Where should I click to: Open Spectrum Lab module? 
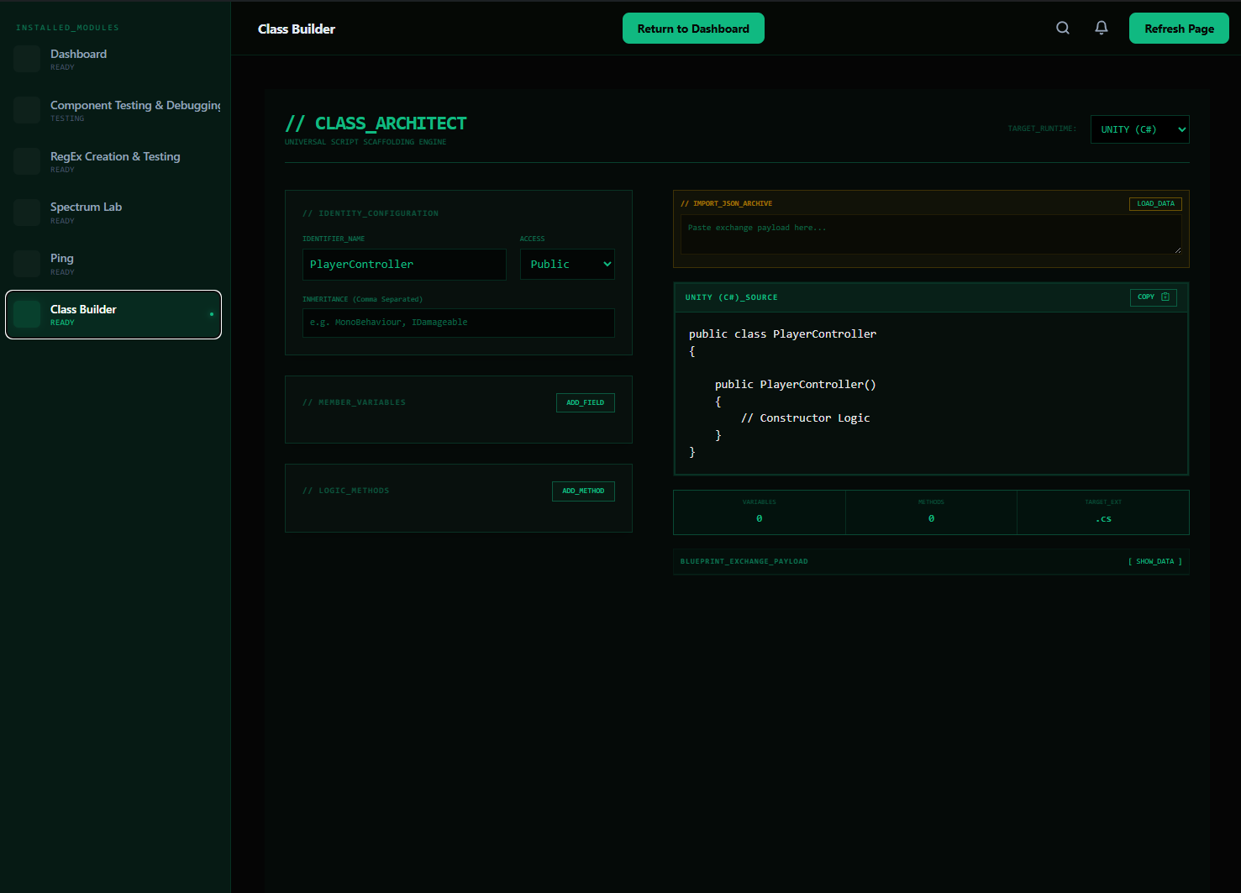(113, 213)
